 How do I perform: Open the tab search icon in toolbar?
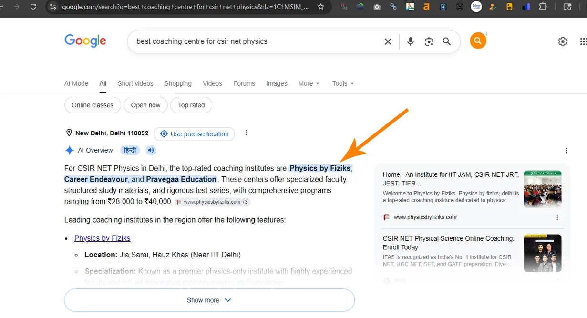pos(567,7)
